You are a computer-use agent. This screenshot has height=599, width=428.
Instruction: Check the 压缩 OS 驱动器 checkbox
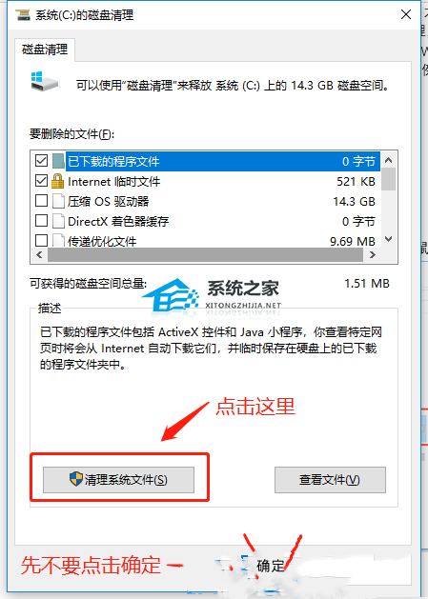[41, 200]
